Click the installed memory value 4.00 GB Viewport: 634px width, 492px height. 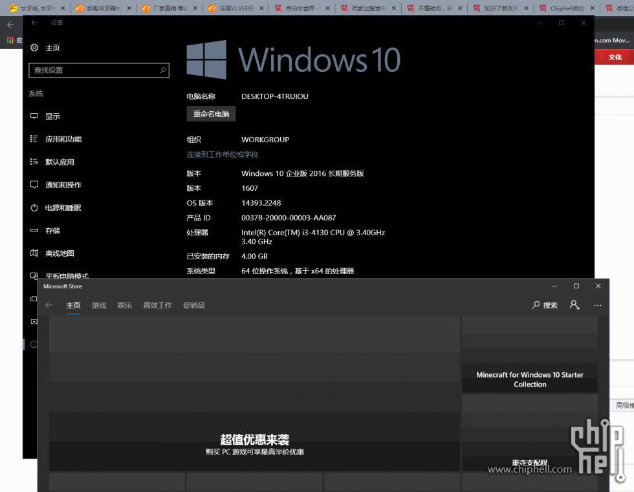254,257
